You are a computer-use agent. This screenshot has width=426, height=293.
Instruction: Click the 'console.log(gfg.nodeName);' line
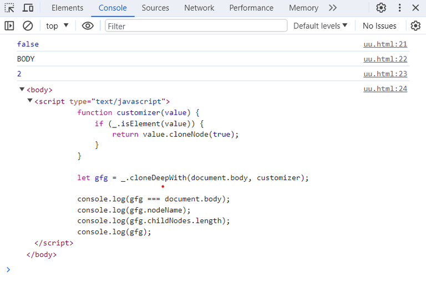point(134,210)
